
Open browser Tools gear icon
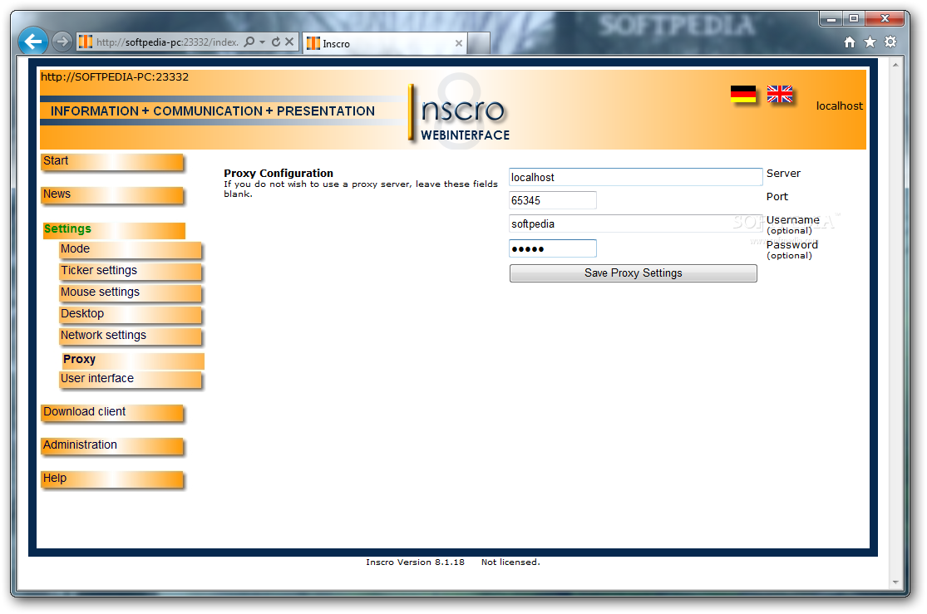890,42
